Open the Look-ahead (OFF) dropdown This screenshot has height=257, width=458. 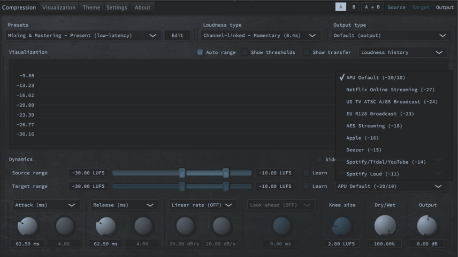281,205
